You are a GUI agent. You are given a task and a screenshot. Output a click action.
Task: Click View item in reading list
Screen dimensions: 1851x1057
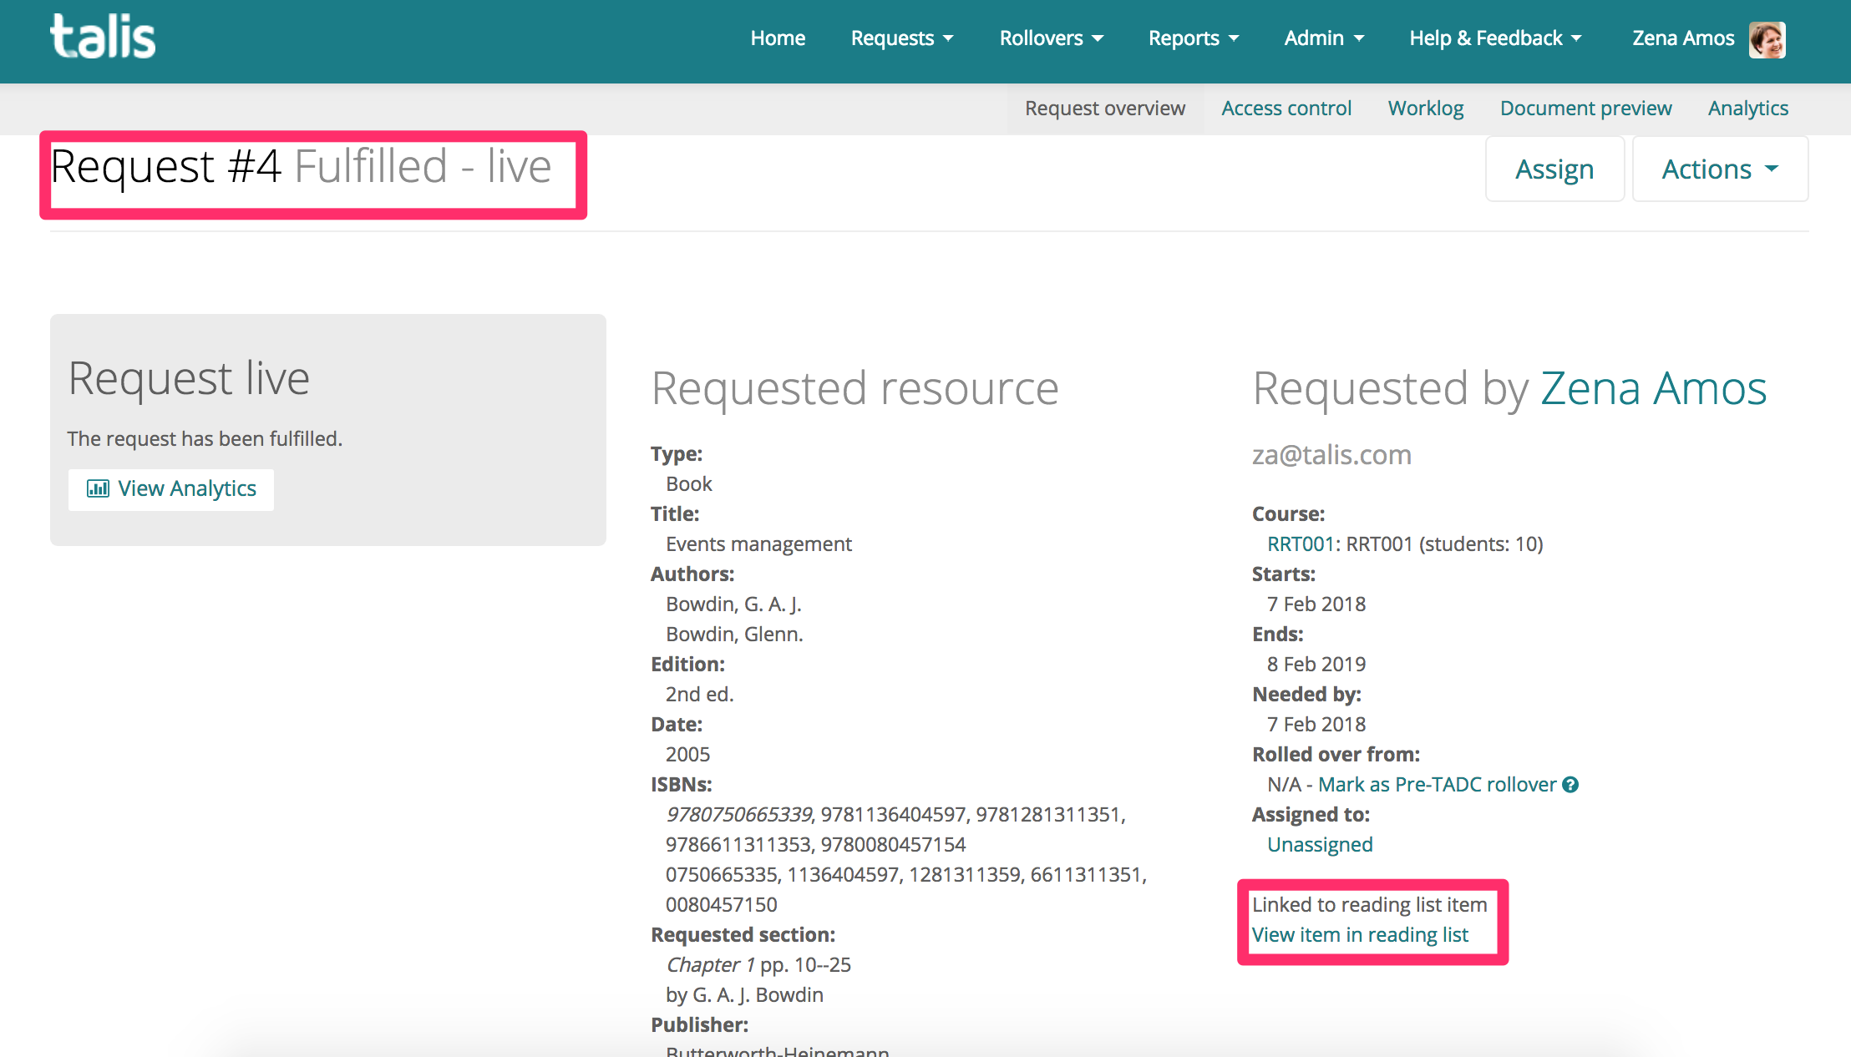point(1360,934)
